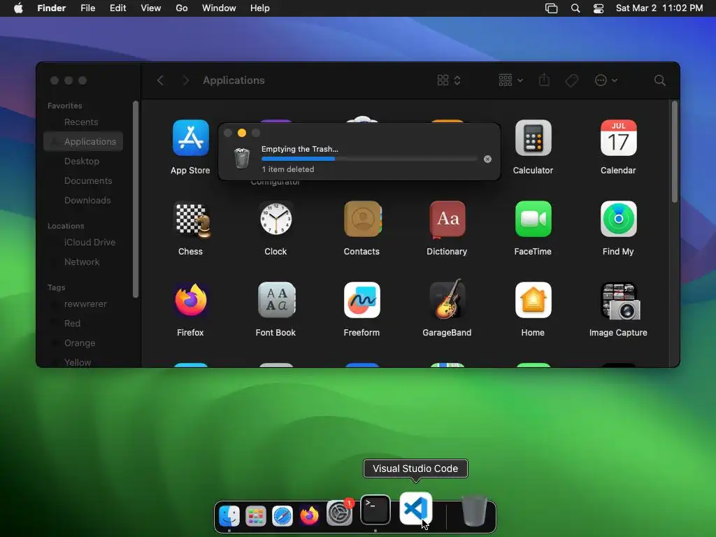Screen dimensions: 716x537
Task: Open Finder from the Dock
Action: coord(229,516)
